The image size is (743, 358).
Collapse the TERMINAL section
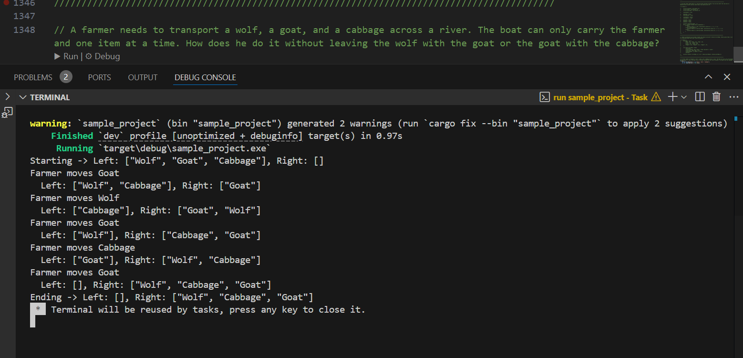pos(22,97)
